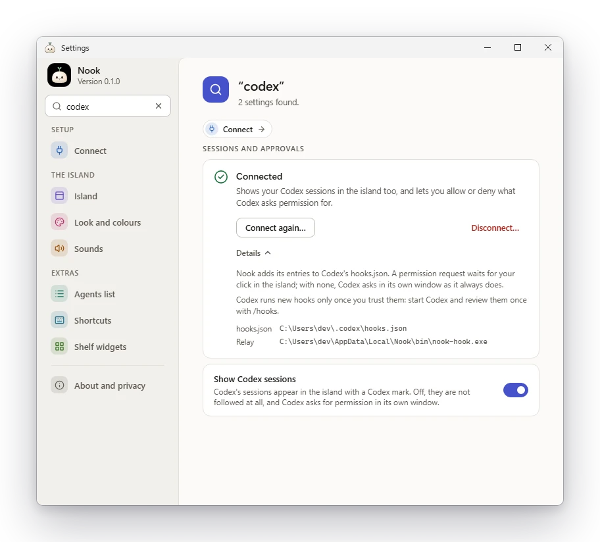Click the green Connected checkmark icon

click(x=221, y=177)
